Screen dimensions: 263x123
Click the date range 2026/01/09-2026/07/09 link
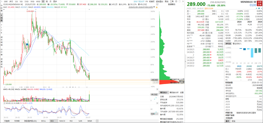(x=141, y=7)
